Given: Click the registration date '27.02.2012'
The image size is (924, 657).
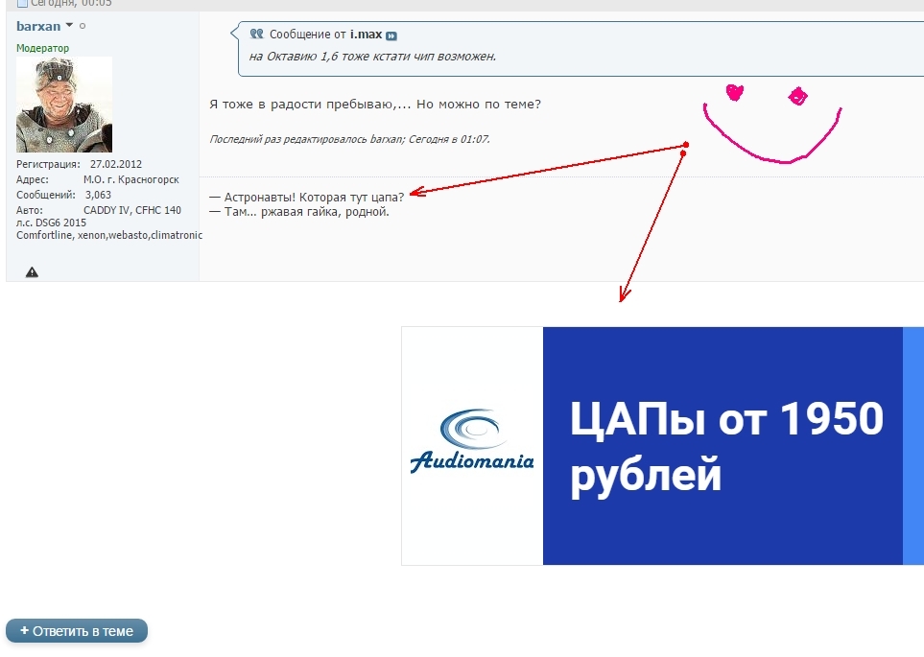Looking at the screenshot, I should (x=116, y=164).
